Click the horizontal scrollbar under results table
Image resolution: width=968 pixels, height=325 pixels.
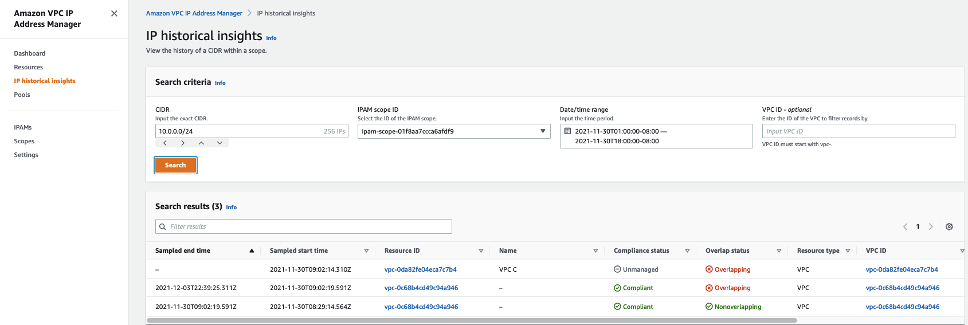tap(472, 320)
